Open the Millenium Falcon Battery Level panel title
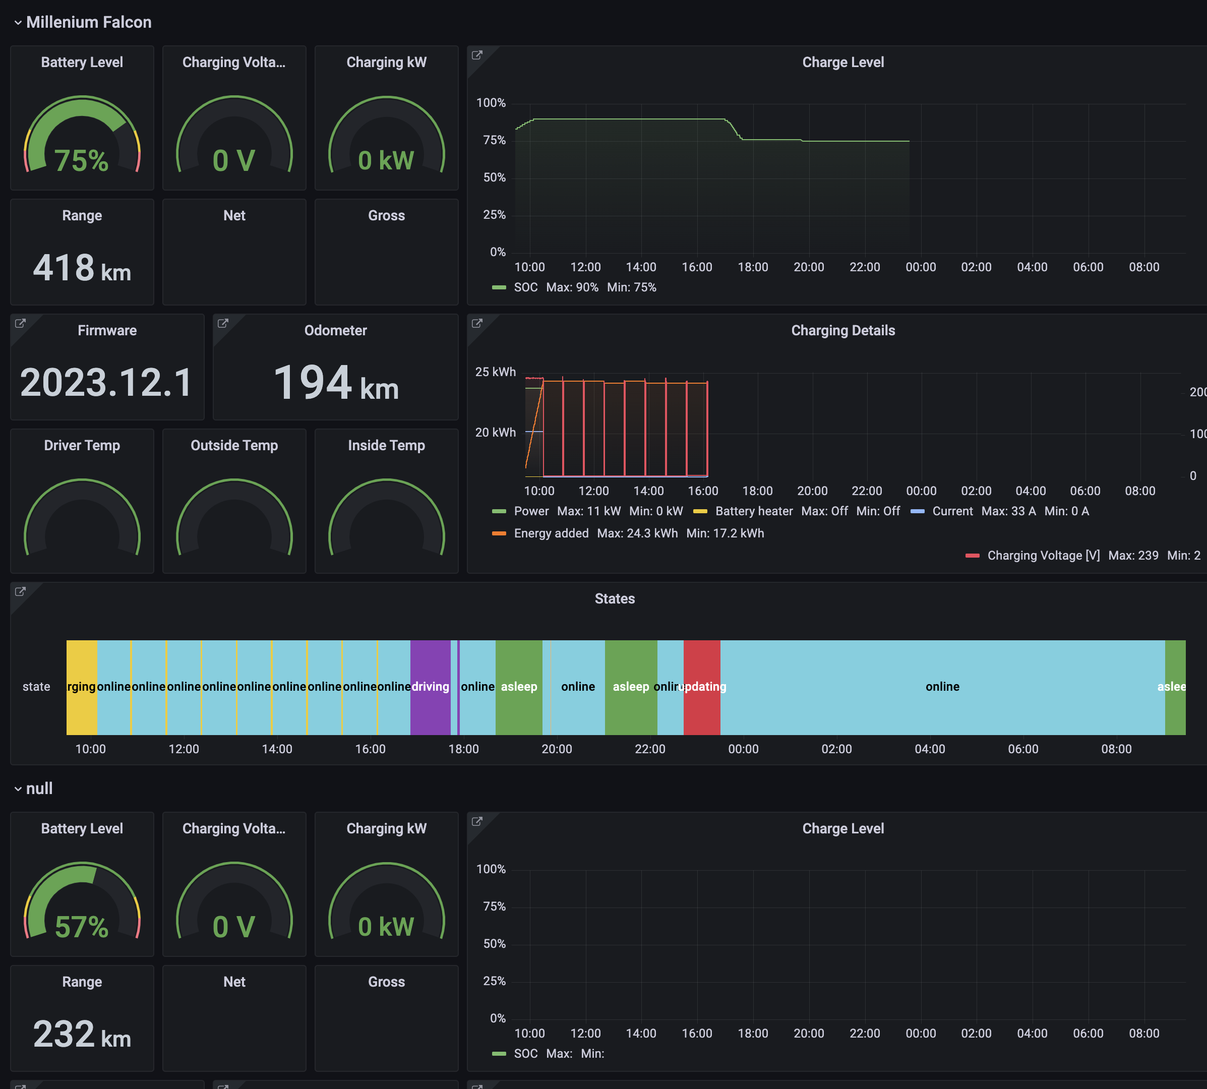The image size is (1207, 1089). click(82, 62)
